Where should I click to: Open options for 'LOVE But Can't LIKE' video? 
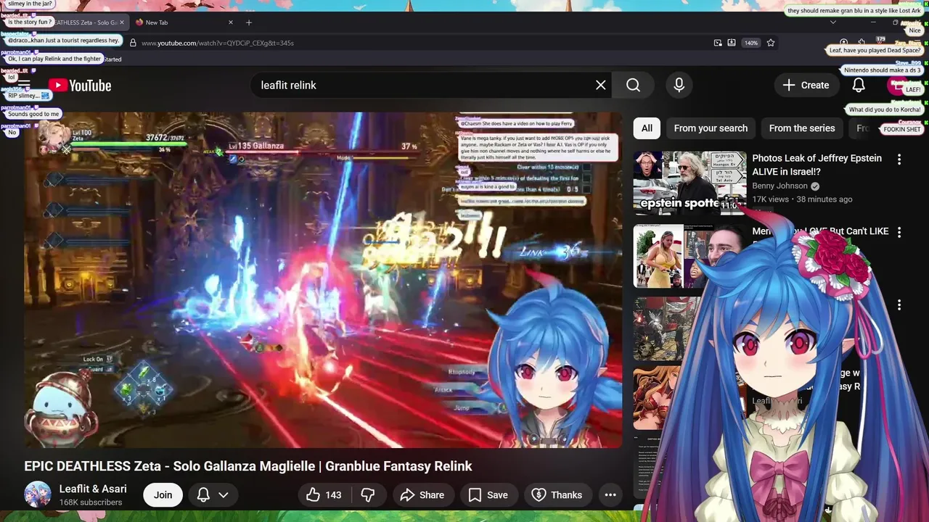[899, 232]
